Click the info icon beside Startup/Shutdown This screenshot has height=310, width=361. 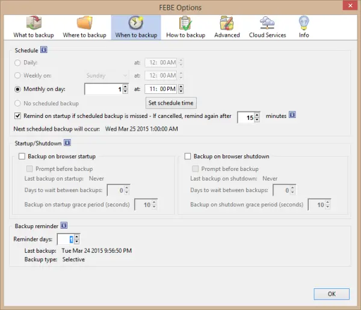(x=67, y=143)
